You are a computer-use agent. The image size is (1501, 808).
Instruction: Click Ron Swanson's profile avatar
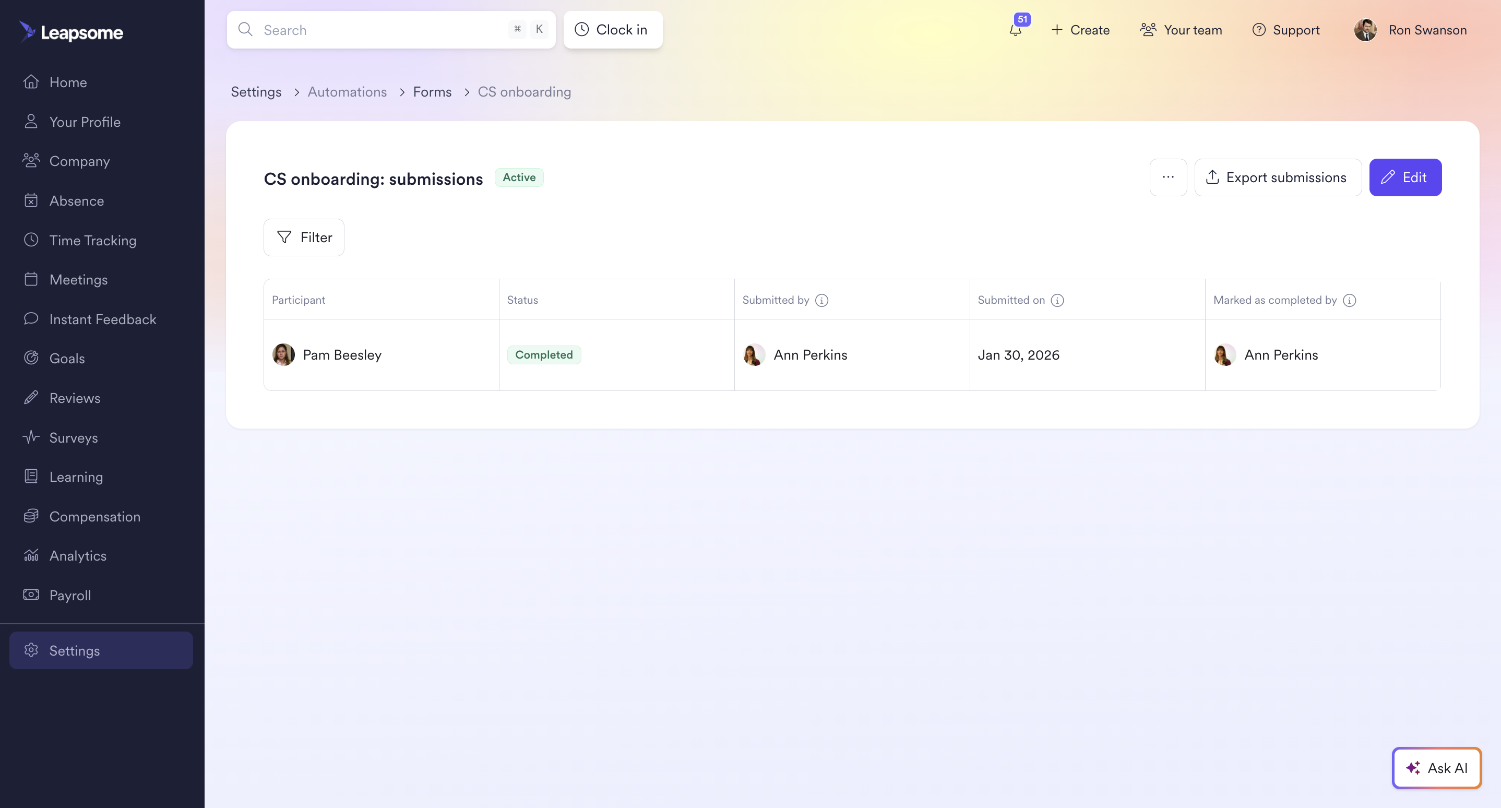click(1365, 30)
